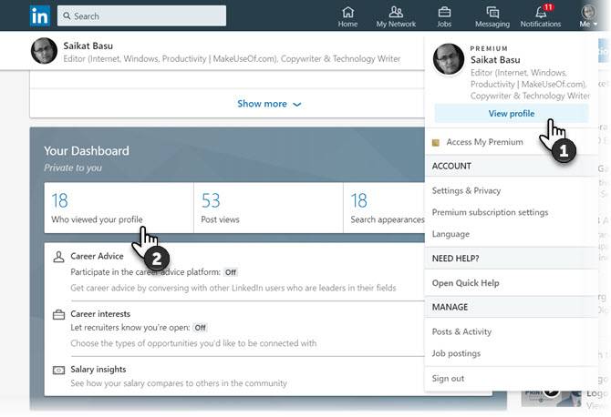Click the Career Advice person icon

pyautogui.click(x=59, y=257)
